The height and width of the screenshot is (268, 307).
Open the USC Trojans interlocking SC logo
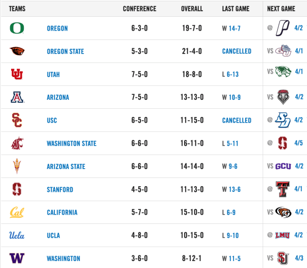17,120
